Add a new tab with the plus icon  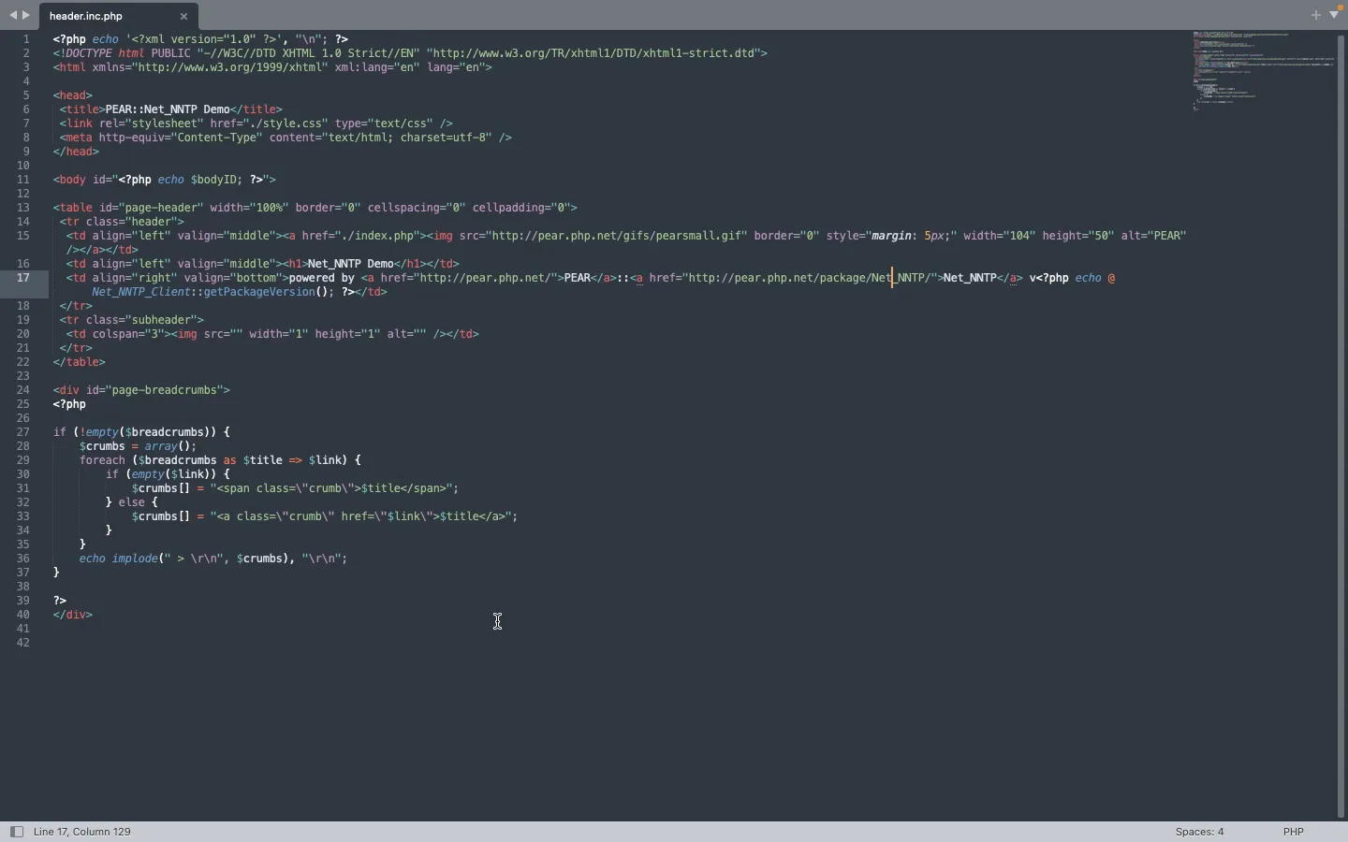coord(1316,16)
